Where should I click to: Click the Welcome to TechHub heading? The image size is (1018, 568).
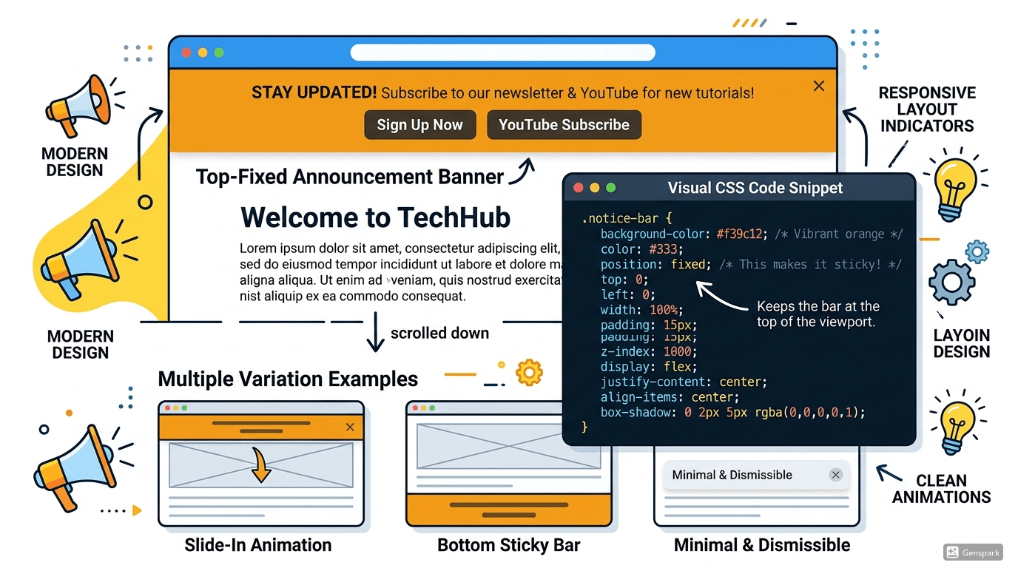click(x=376, y=217)
